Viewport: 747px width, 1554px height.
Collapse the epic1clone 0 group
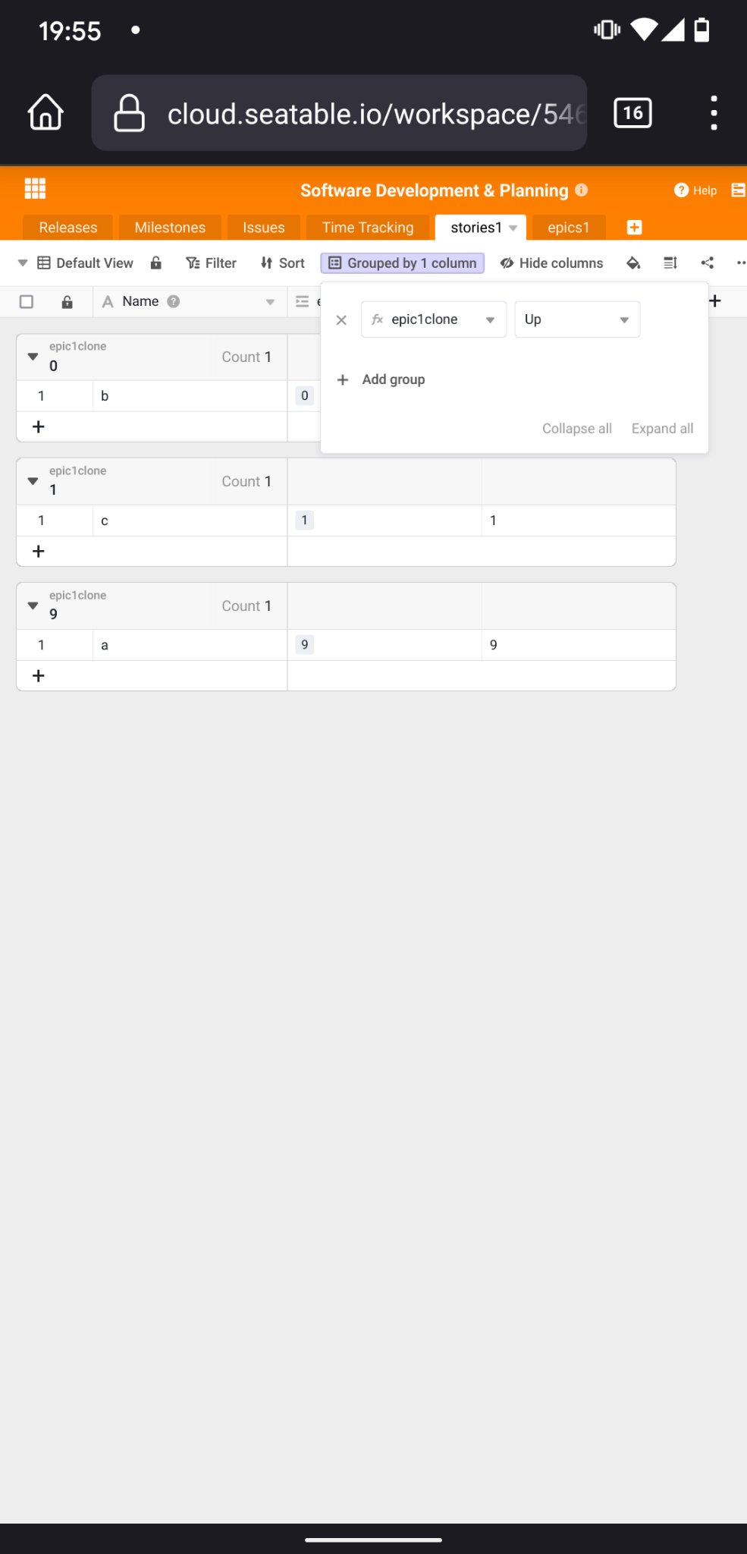pos(33,356)
